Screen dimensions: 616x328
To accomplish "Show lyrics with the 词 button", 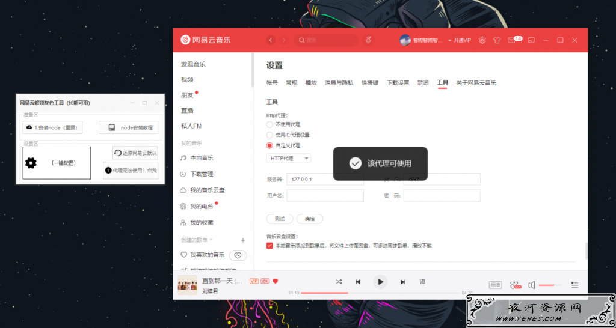I will [422, 282].
